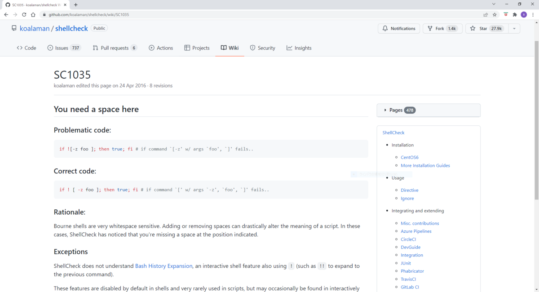Open the GitLab CI link
Image resolution: width=539 pixels, height=292 pixels.
click(x=410, y=287)
